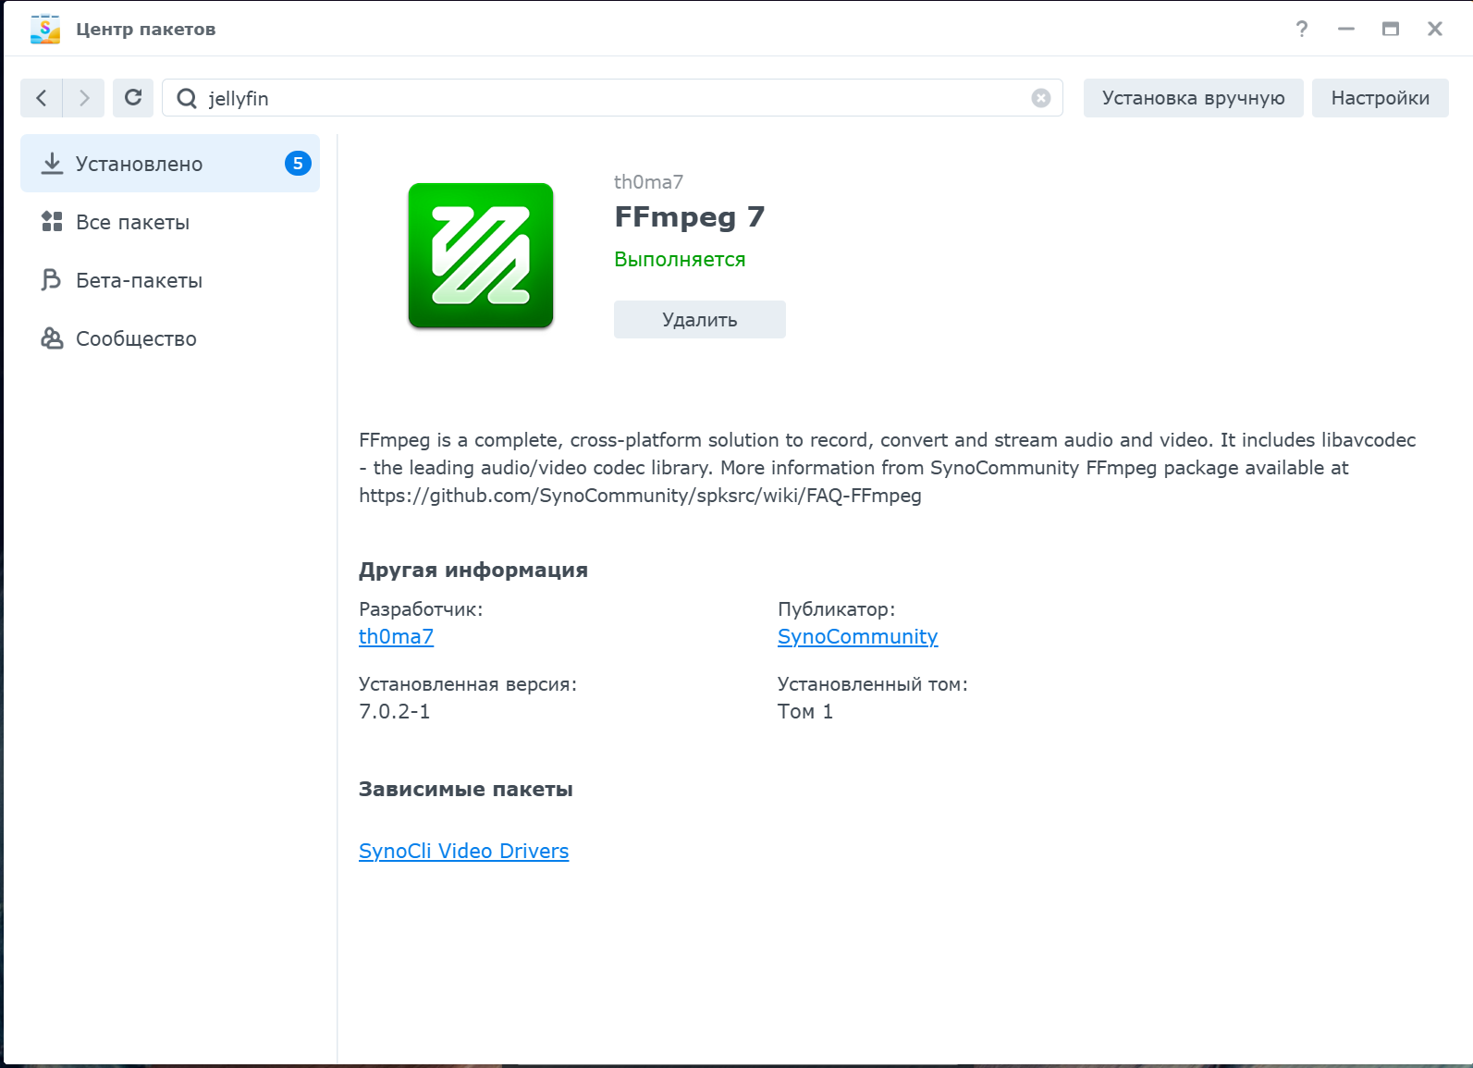Switch to Все пакеты section
The width and height of the screenshot is (1473, 1068).
132,222
